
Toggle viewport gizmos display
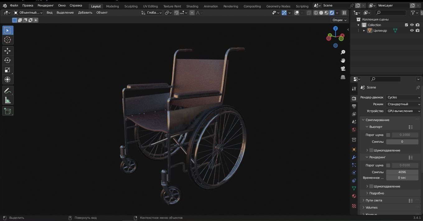click(284, 13)
